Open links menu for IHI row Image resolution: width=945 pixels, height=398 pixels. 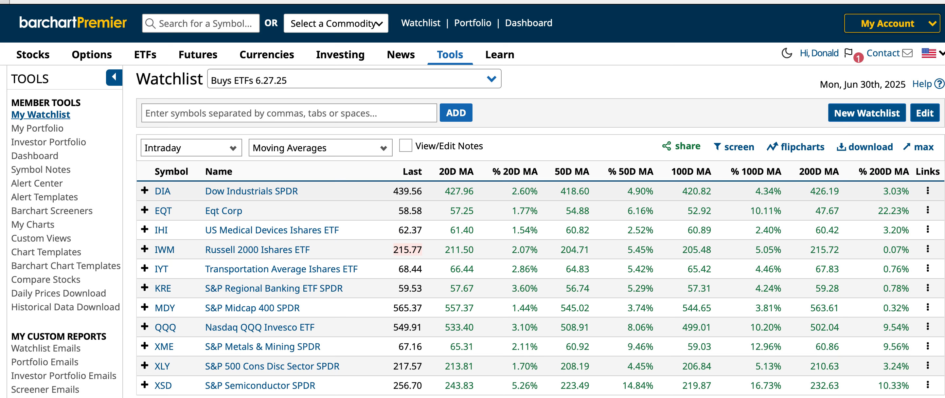(928, 230)
